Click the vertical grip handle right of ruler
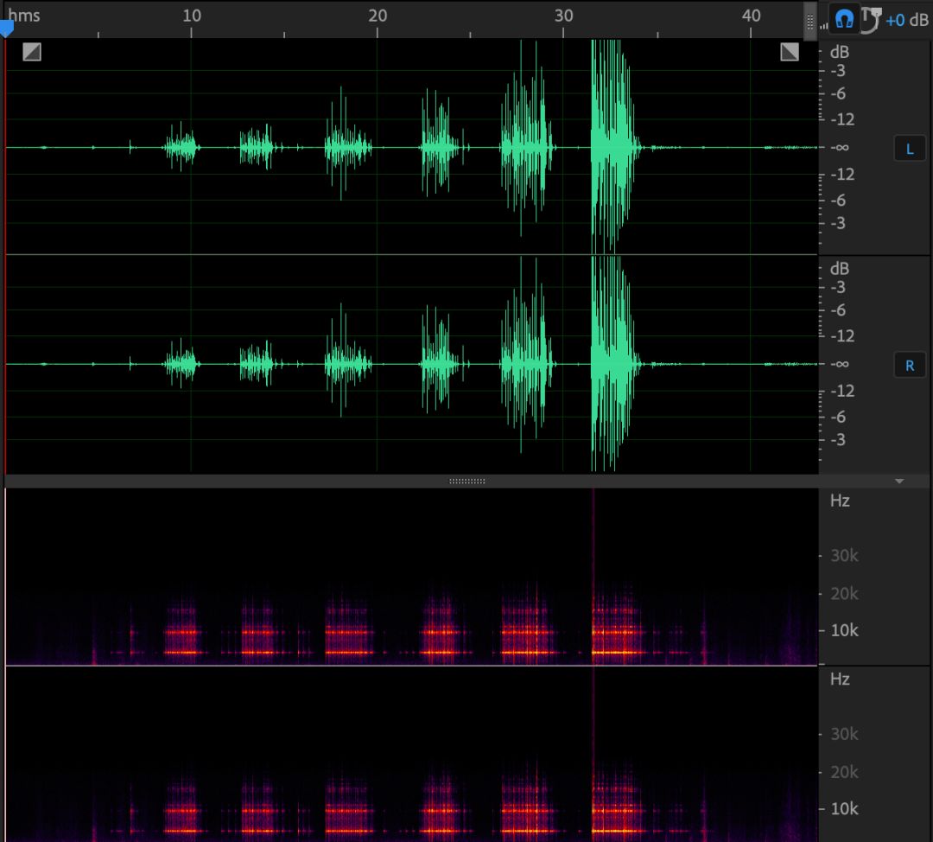This screenshot has width=933, height=842. tap(809, 22)
